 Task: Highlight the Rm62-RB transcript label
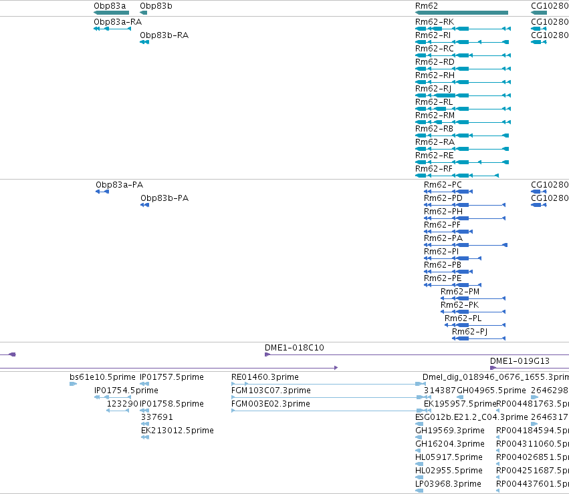(x=434, y=129)
